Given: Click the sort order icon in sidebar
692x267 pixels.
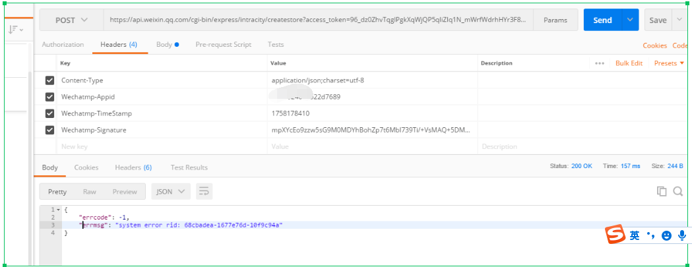Looking at the screenshot, I should pos(15,30).
